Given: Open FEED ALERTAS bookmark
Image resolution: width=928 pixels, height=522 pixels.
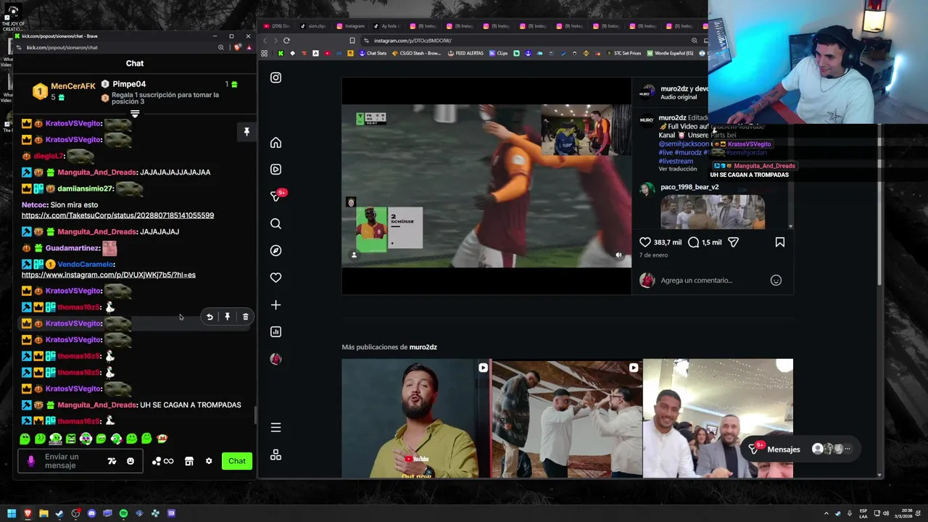Looking at the screenshot, I should pos(466,53).
